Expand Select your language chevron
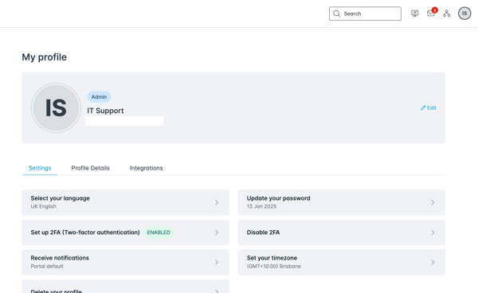This screenshot has width=478, height=293. coord(217,202)
